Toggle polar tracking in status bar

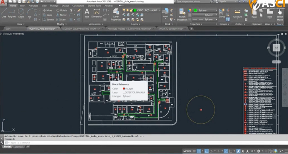click(211, 151)
